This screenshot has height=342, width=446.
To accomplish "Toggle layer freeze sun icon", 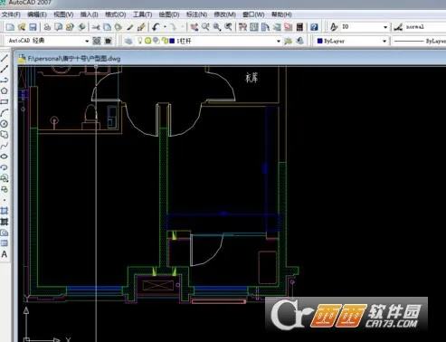I will tap(147, 41).
